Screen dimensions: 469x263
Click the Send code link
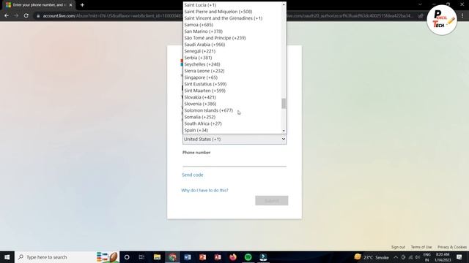[192, 175]
